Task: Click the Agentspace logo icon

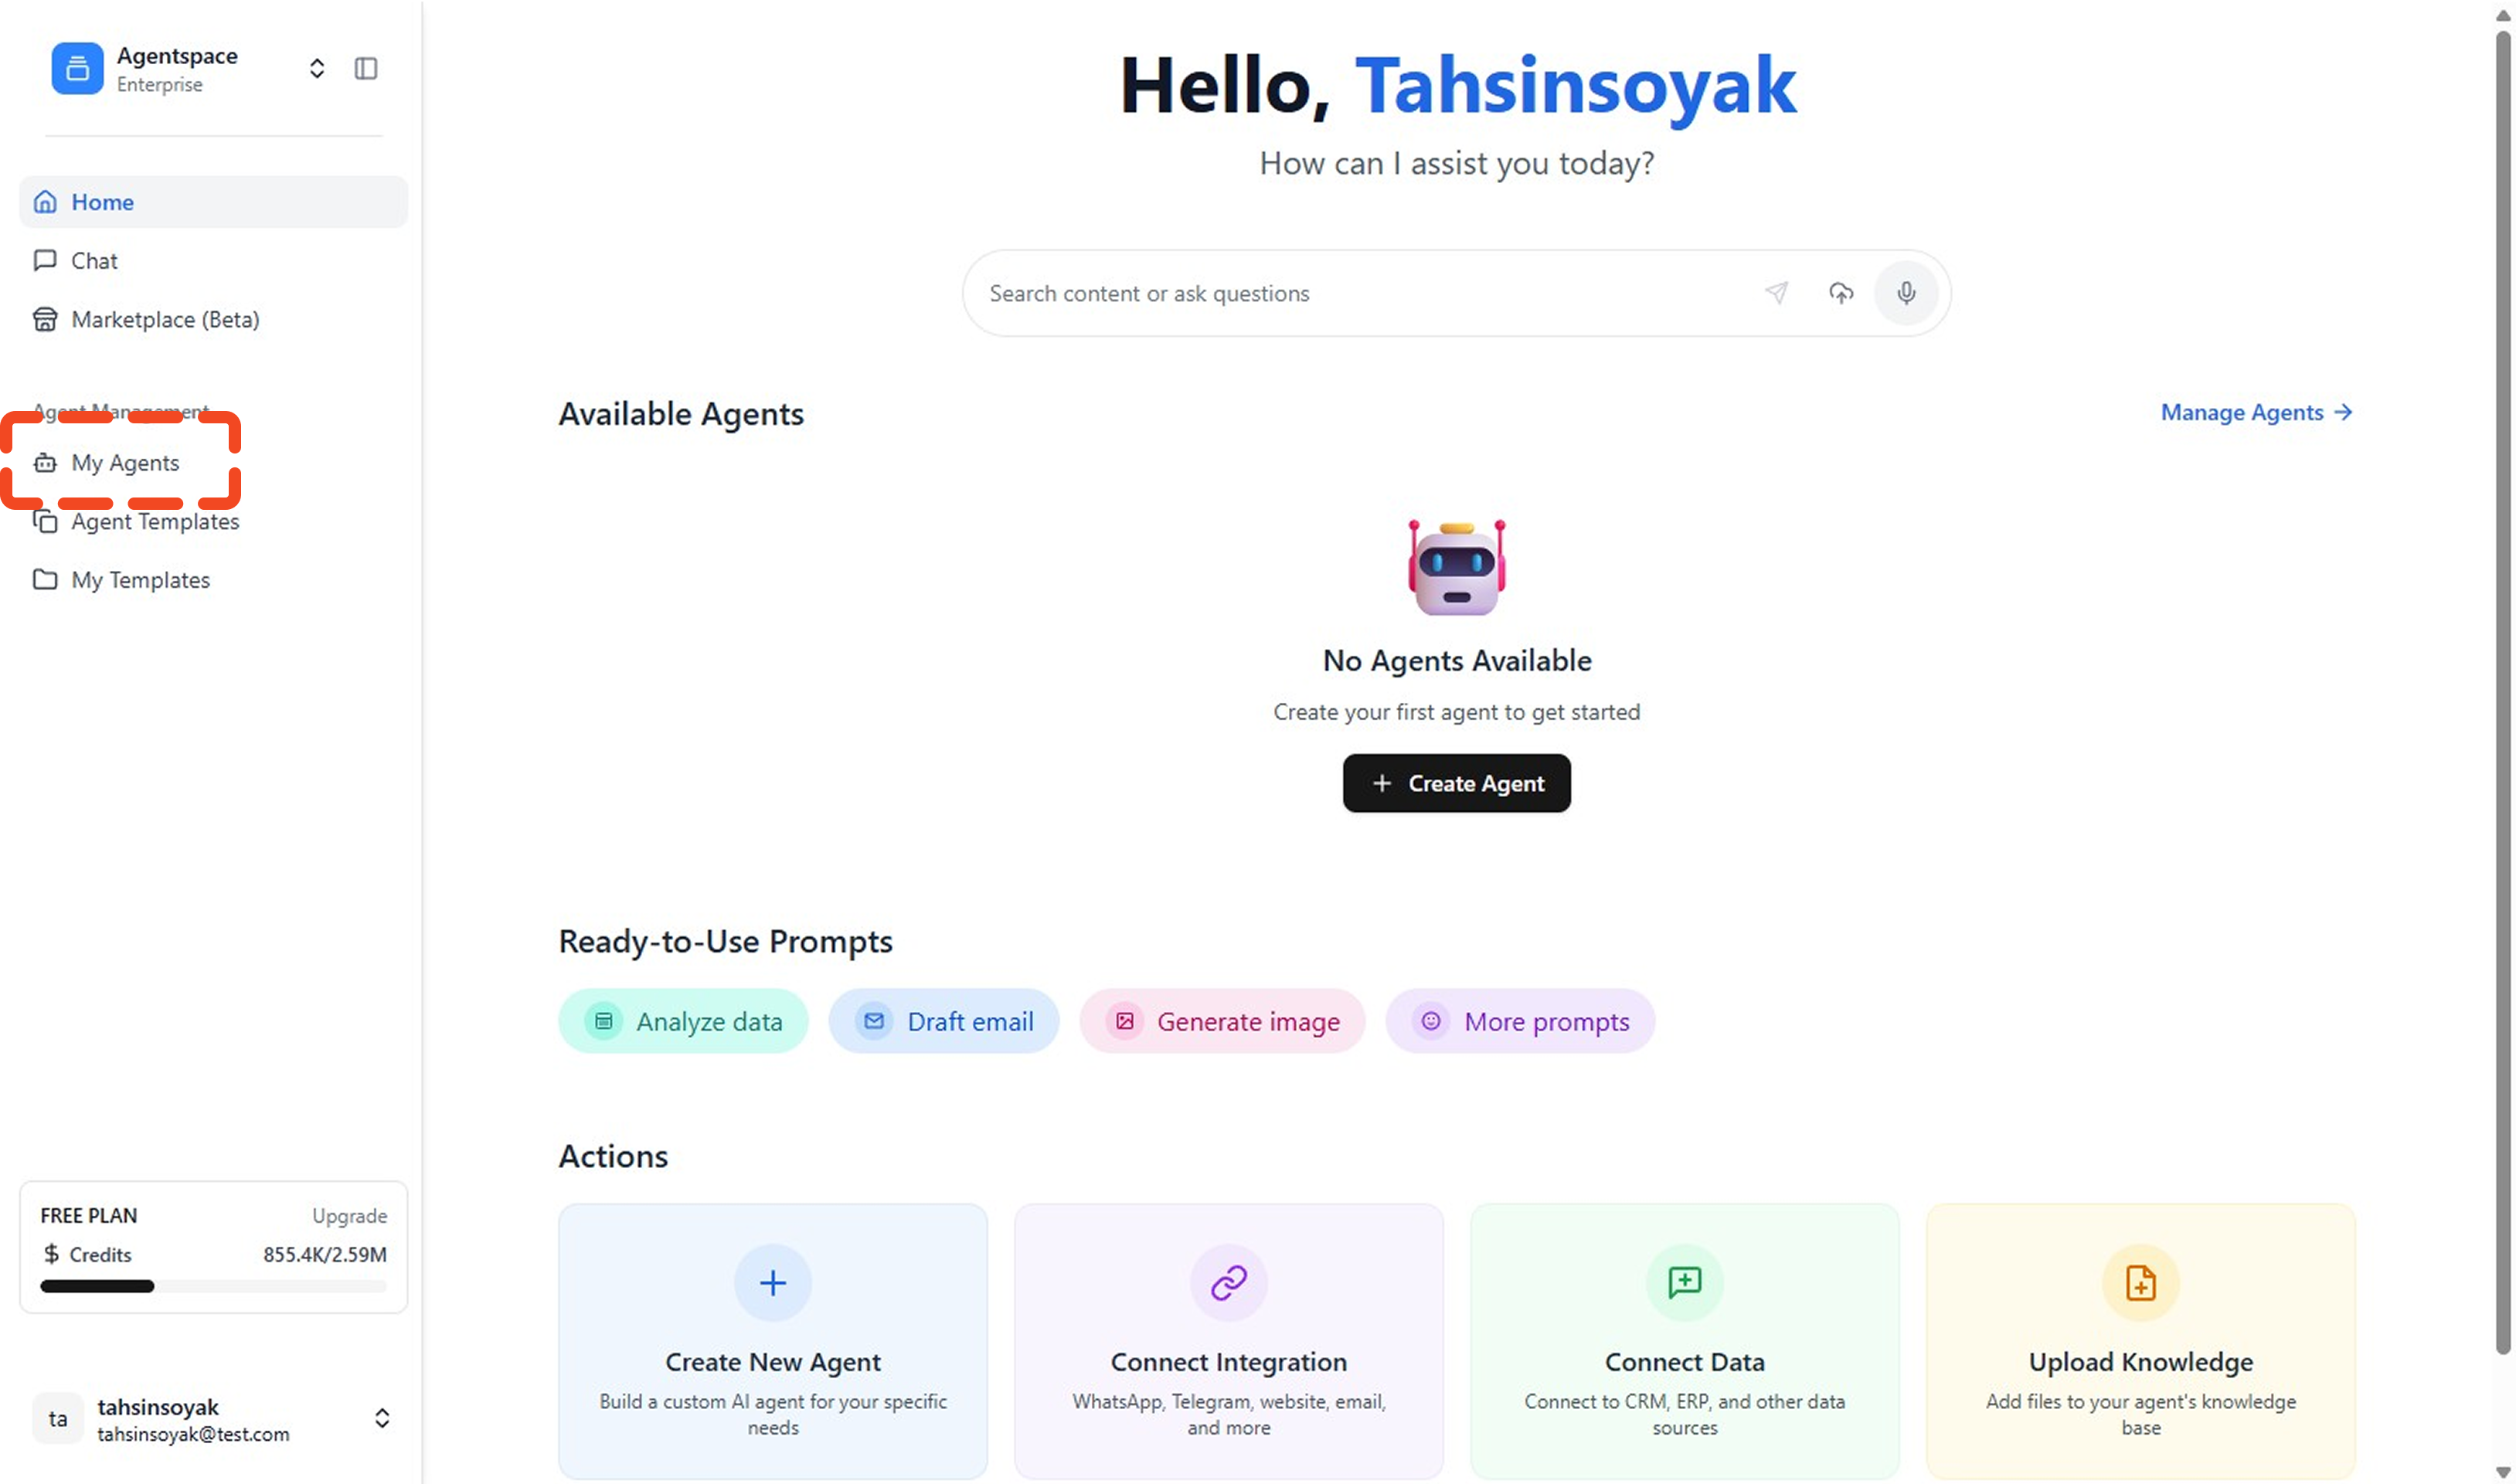Action: pos(77,69)
